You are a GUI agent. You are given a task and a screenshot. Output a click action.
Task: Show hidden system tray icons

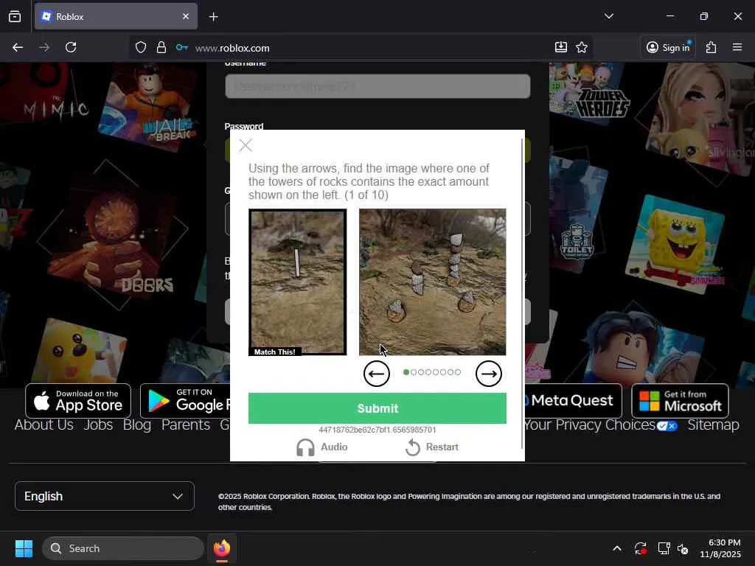pyautogui.click(x=617, y=548)
